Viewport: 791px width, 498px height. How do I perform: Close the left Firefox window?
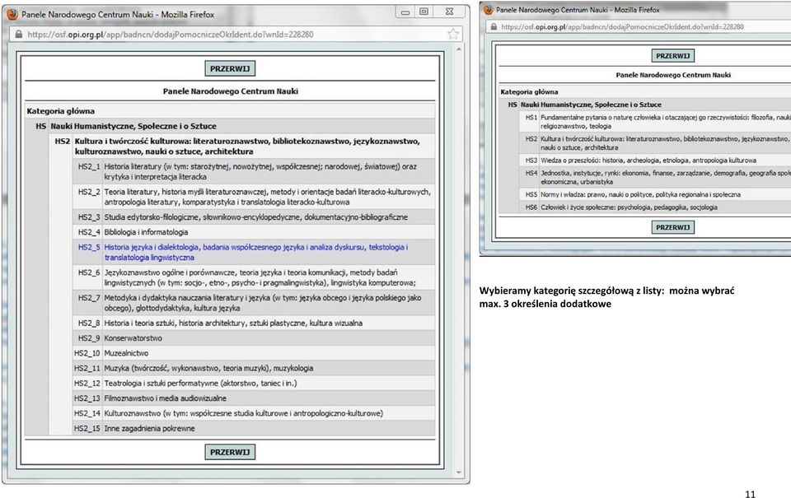point(450,12)
